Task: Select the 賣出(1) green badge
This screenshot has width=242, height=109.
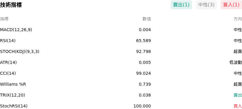Action: tap(181, 5)
